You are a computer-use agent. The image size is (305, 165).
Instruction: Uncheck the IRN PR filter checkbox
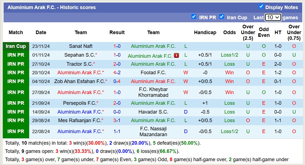(x=194, y=17)
